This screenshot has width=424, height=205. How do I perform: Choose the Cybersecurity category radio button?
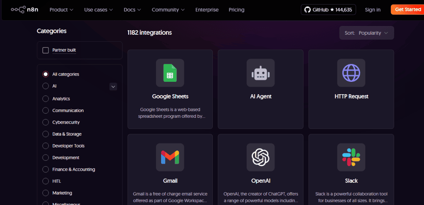tap(46, 122)
